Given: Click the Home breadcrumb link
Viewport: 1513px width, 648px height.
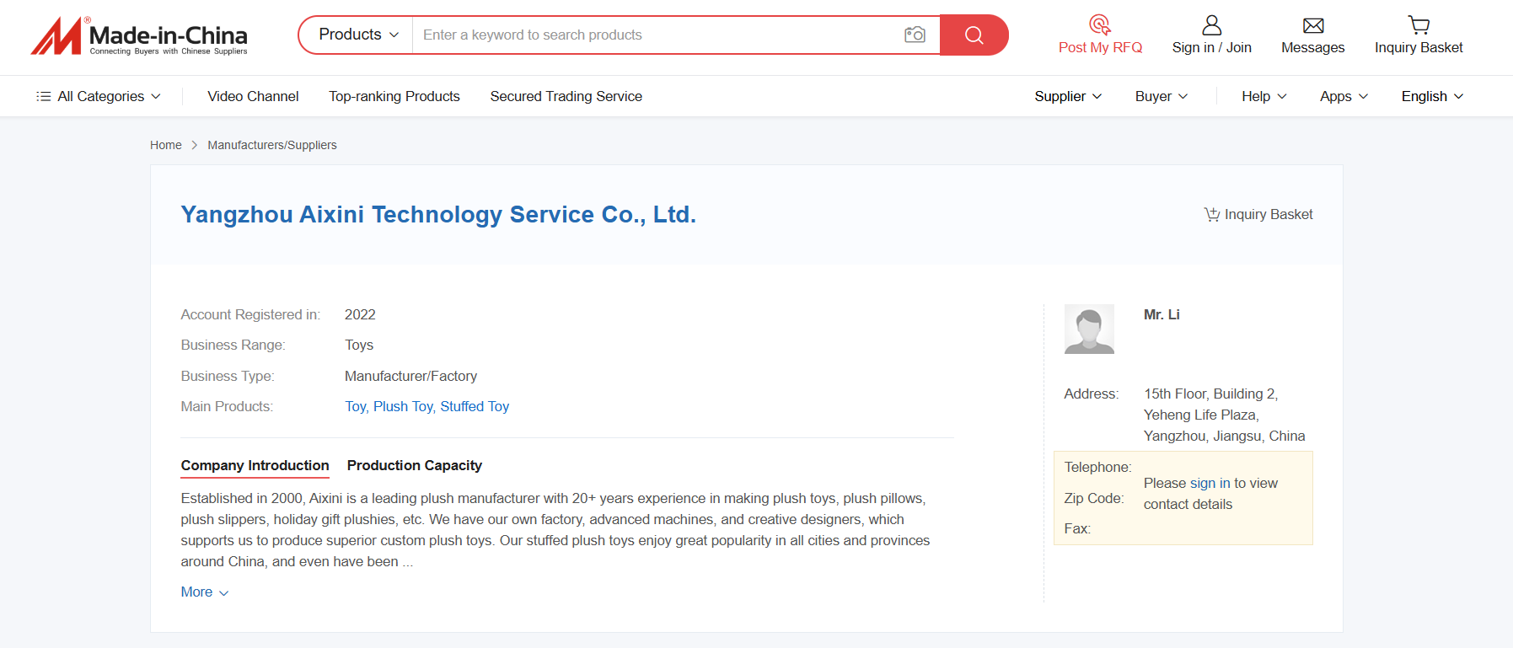Looking at the screenshot, I should click(166, 145).
